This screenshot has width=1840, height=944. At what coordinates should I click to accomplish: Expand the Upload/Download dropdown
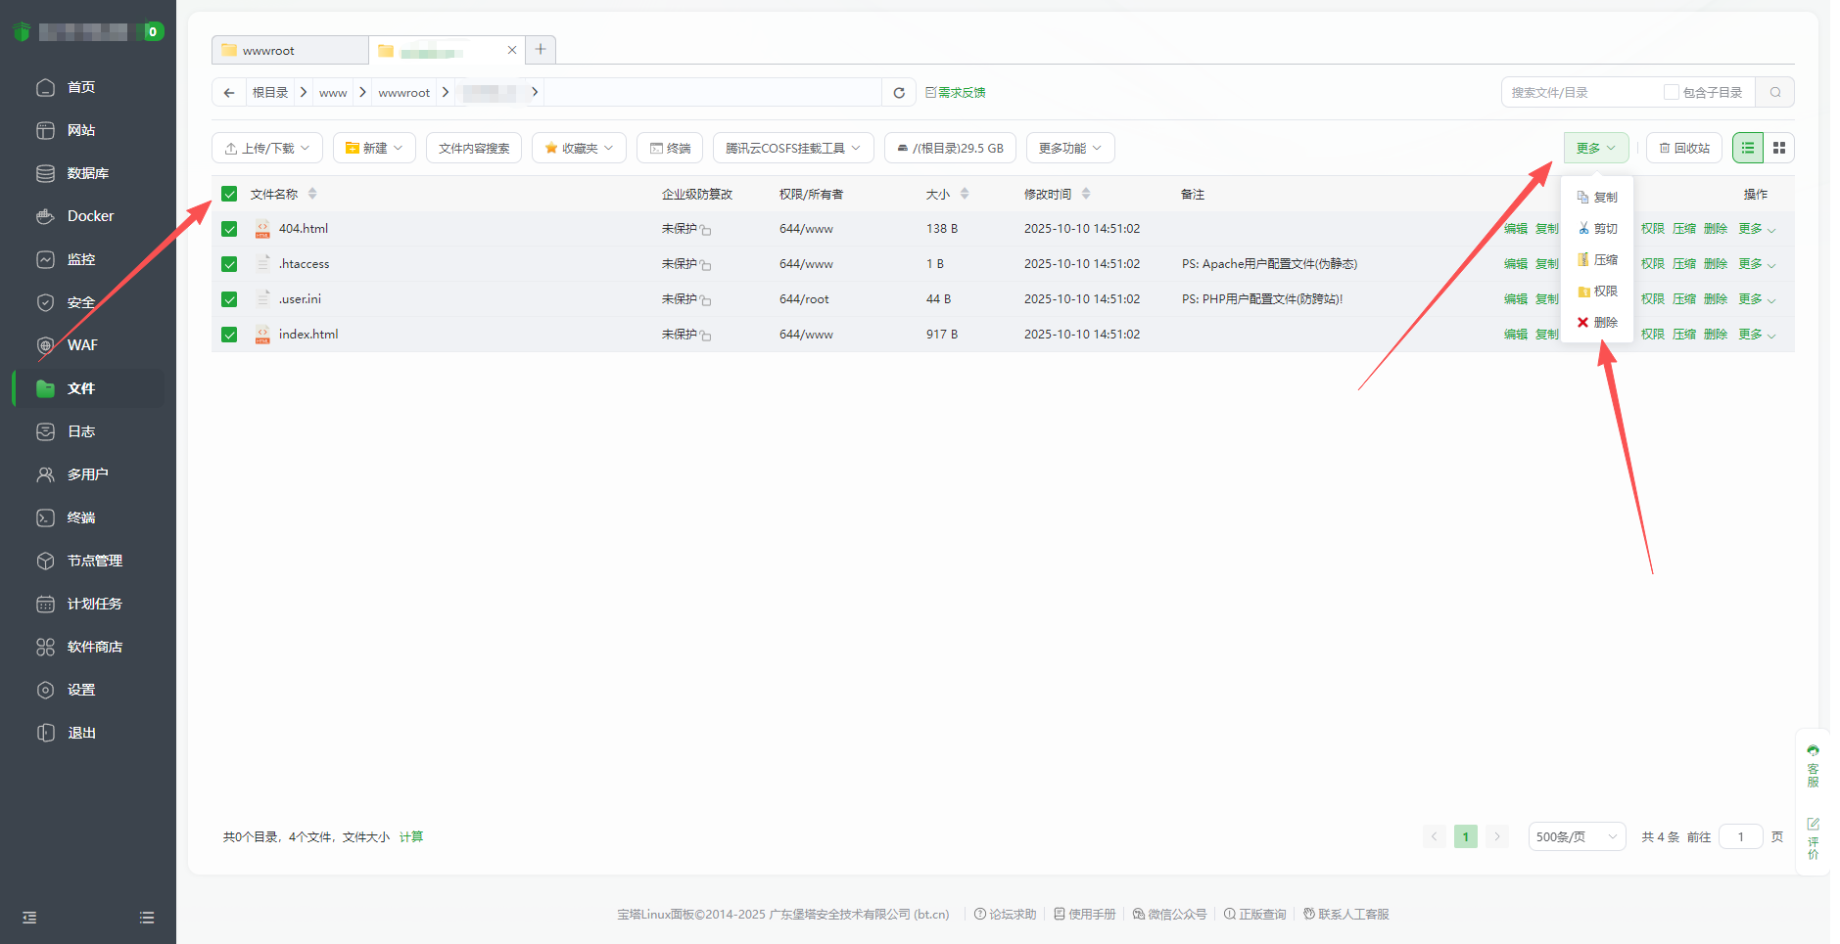click(267, 149)
